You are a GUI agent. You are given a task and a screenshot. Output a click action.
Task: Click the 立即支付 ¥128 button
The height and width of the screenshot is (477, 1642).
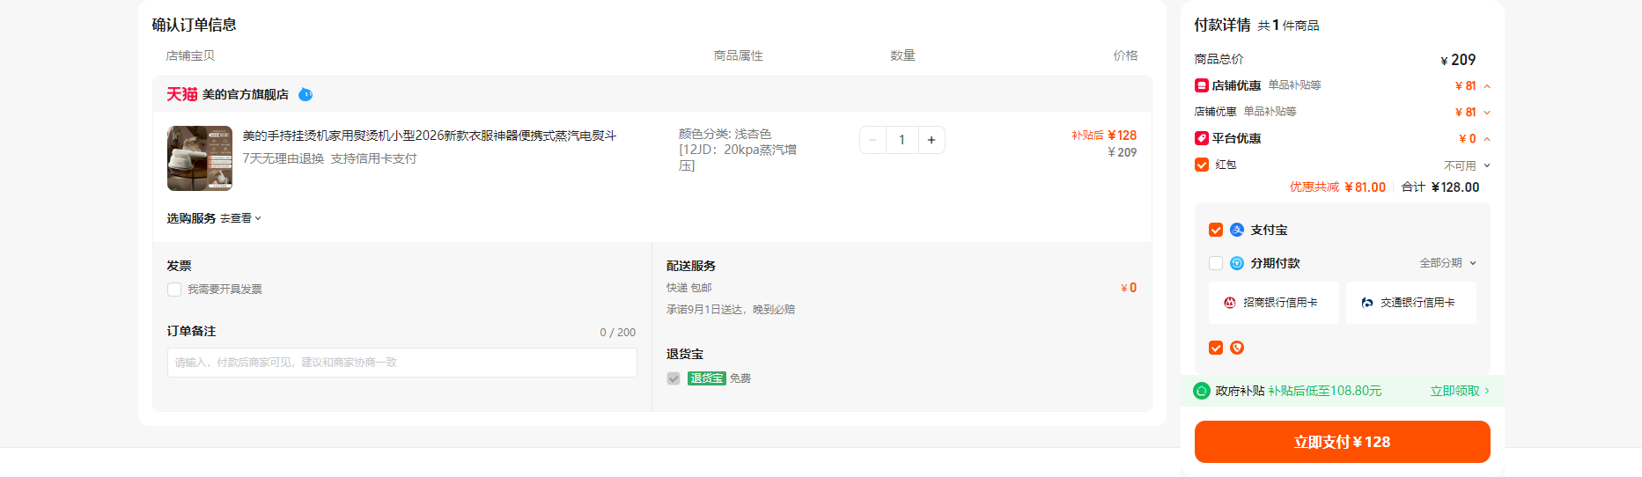tap(1342, 442)
